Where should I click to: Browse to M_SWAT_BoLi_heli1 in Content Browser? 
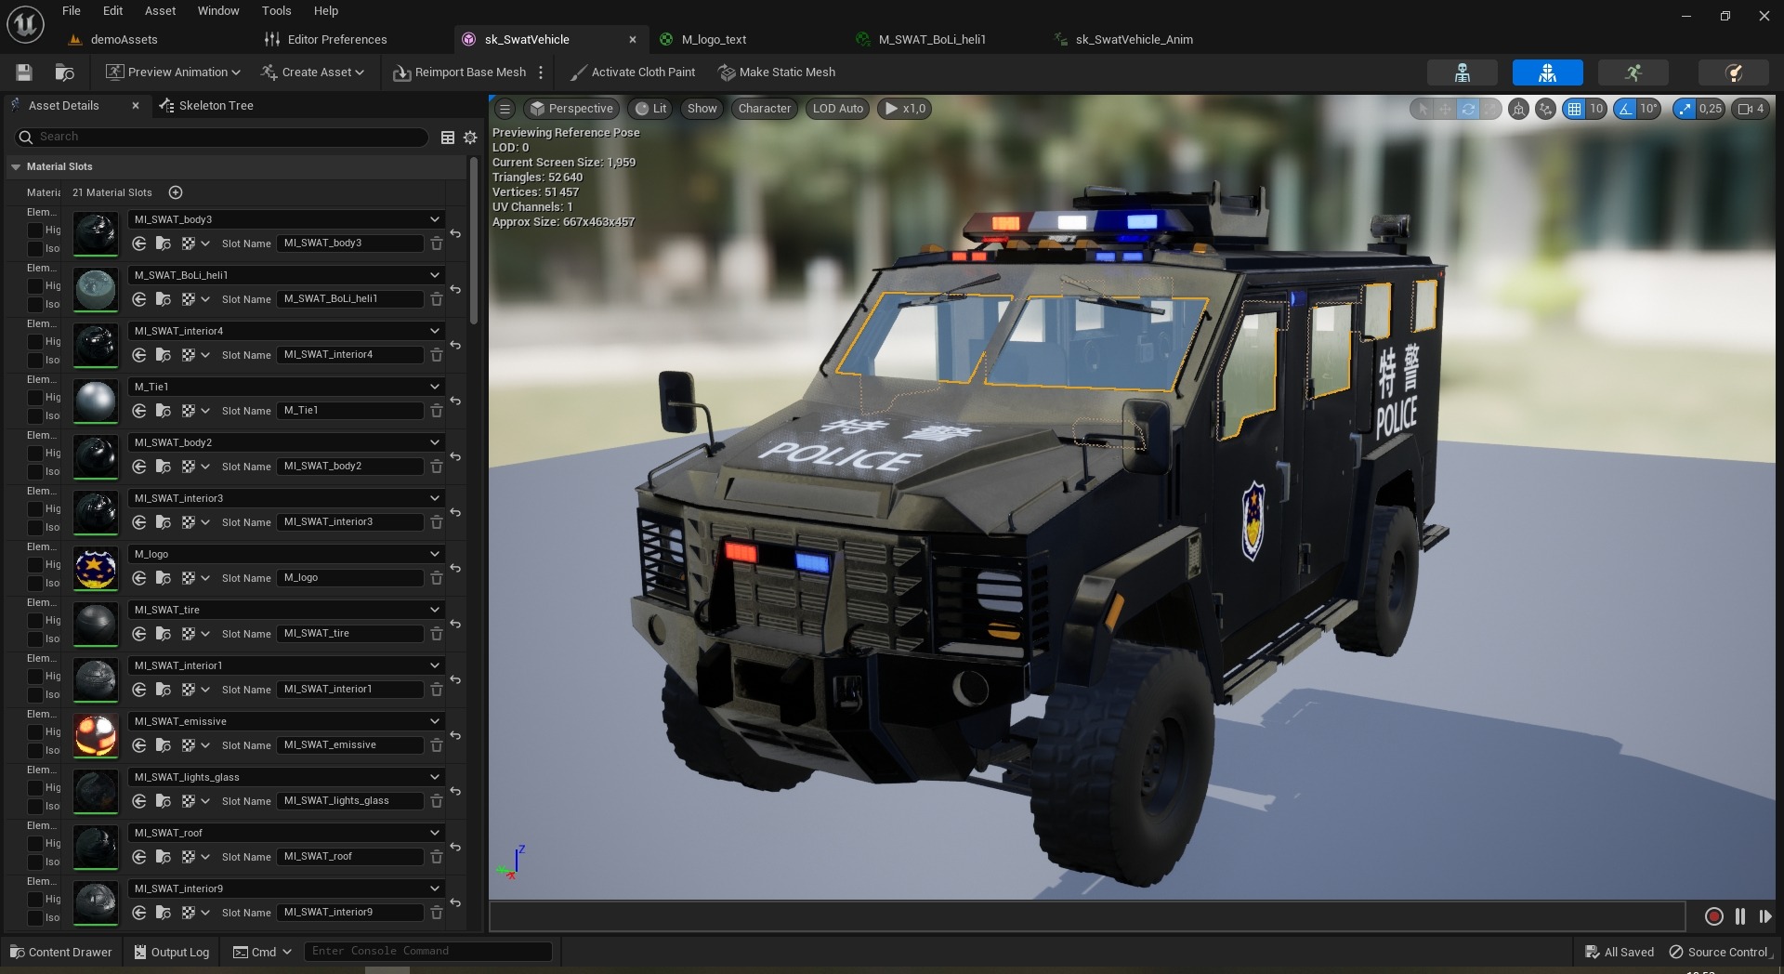coord(163,299)
